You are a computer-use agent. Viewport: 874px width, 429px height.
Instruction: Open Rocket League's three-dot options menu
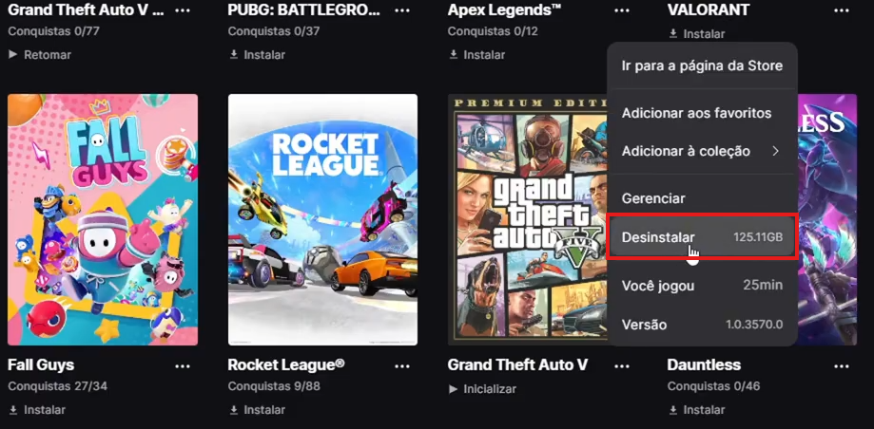400,365
